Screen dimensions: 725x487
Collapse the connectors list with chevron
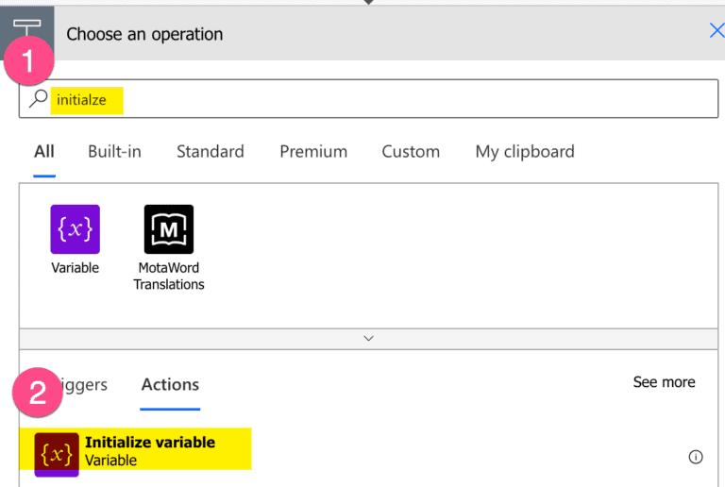pyautogui.click(x=369, y=338)
